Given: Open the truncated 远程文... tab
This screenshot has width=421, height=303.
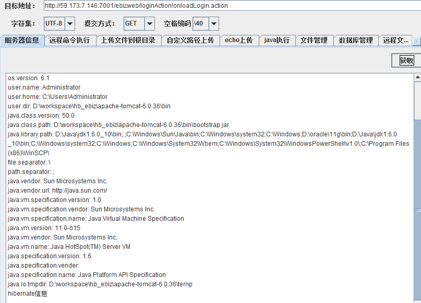Looking at the screenshot, I should (395, 40).
